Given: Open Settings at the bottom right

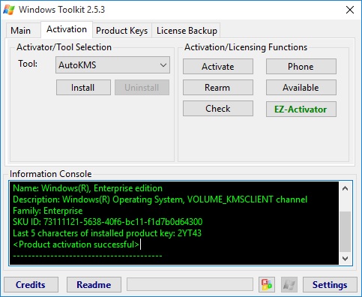Looking at the screenshot, I should pyautogui.click(x=330, y=284).
